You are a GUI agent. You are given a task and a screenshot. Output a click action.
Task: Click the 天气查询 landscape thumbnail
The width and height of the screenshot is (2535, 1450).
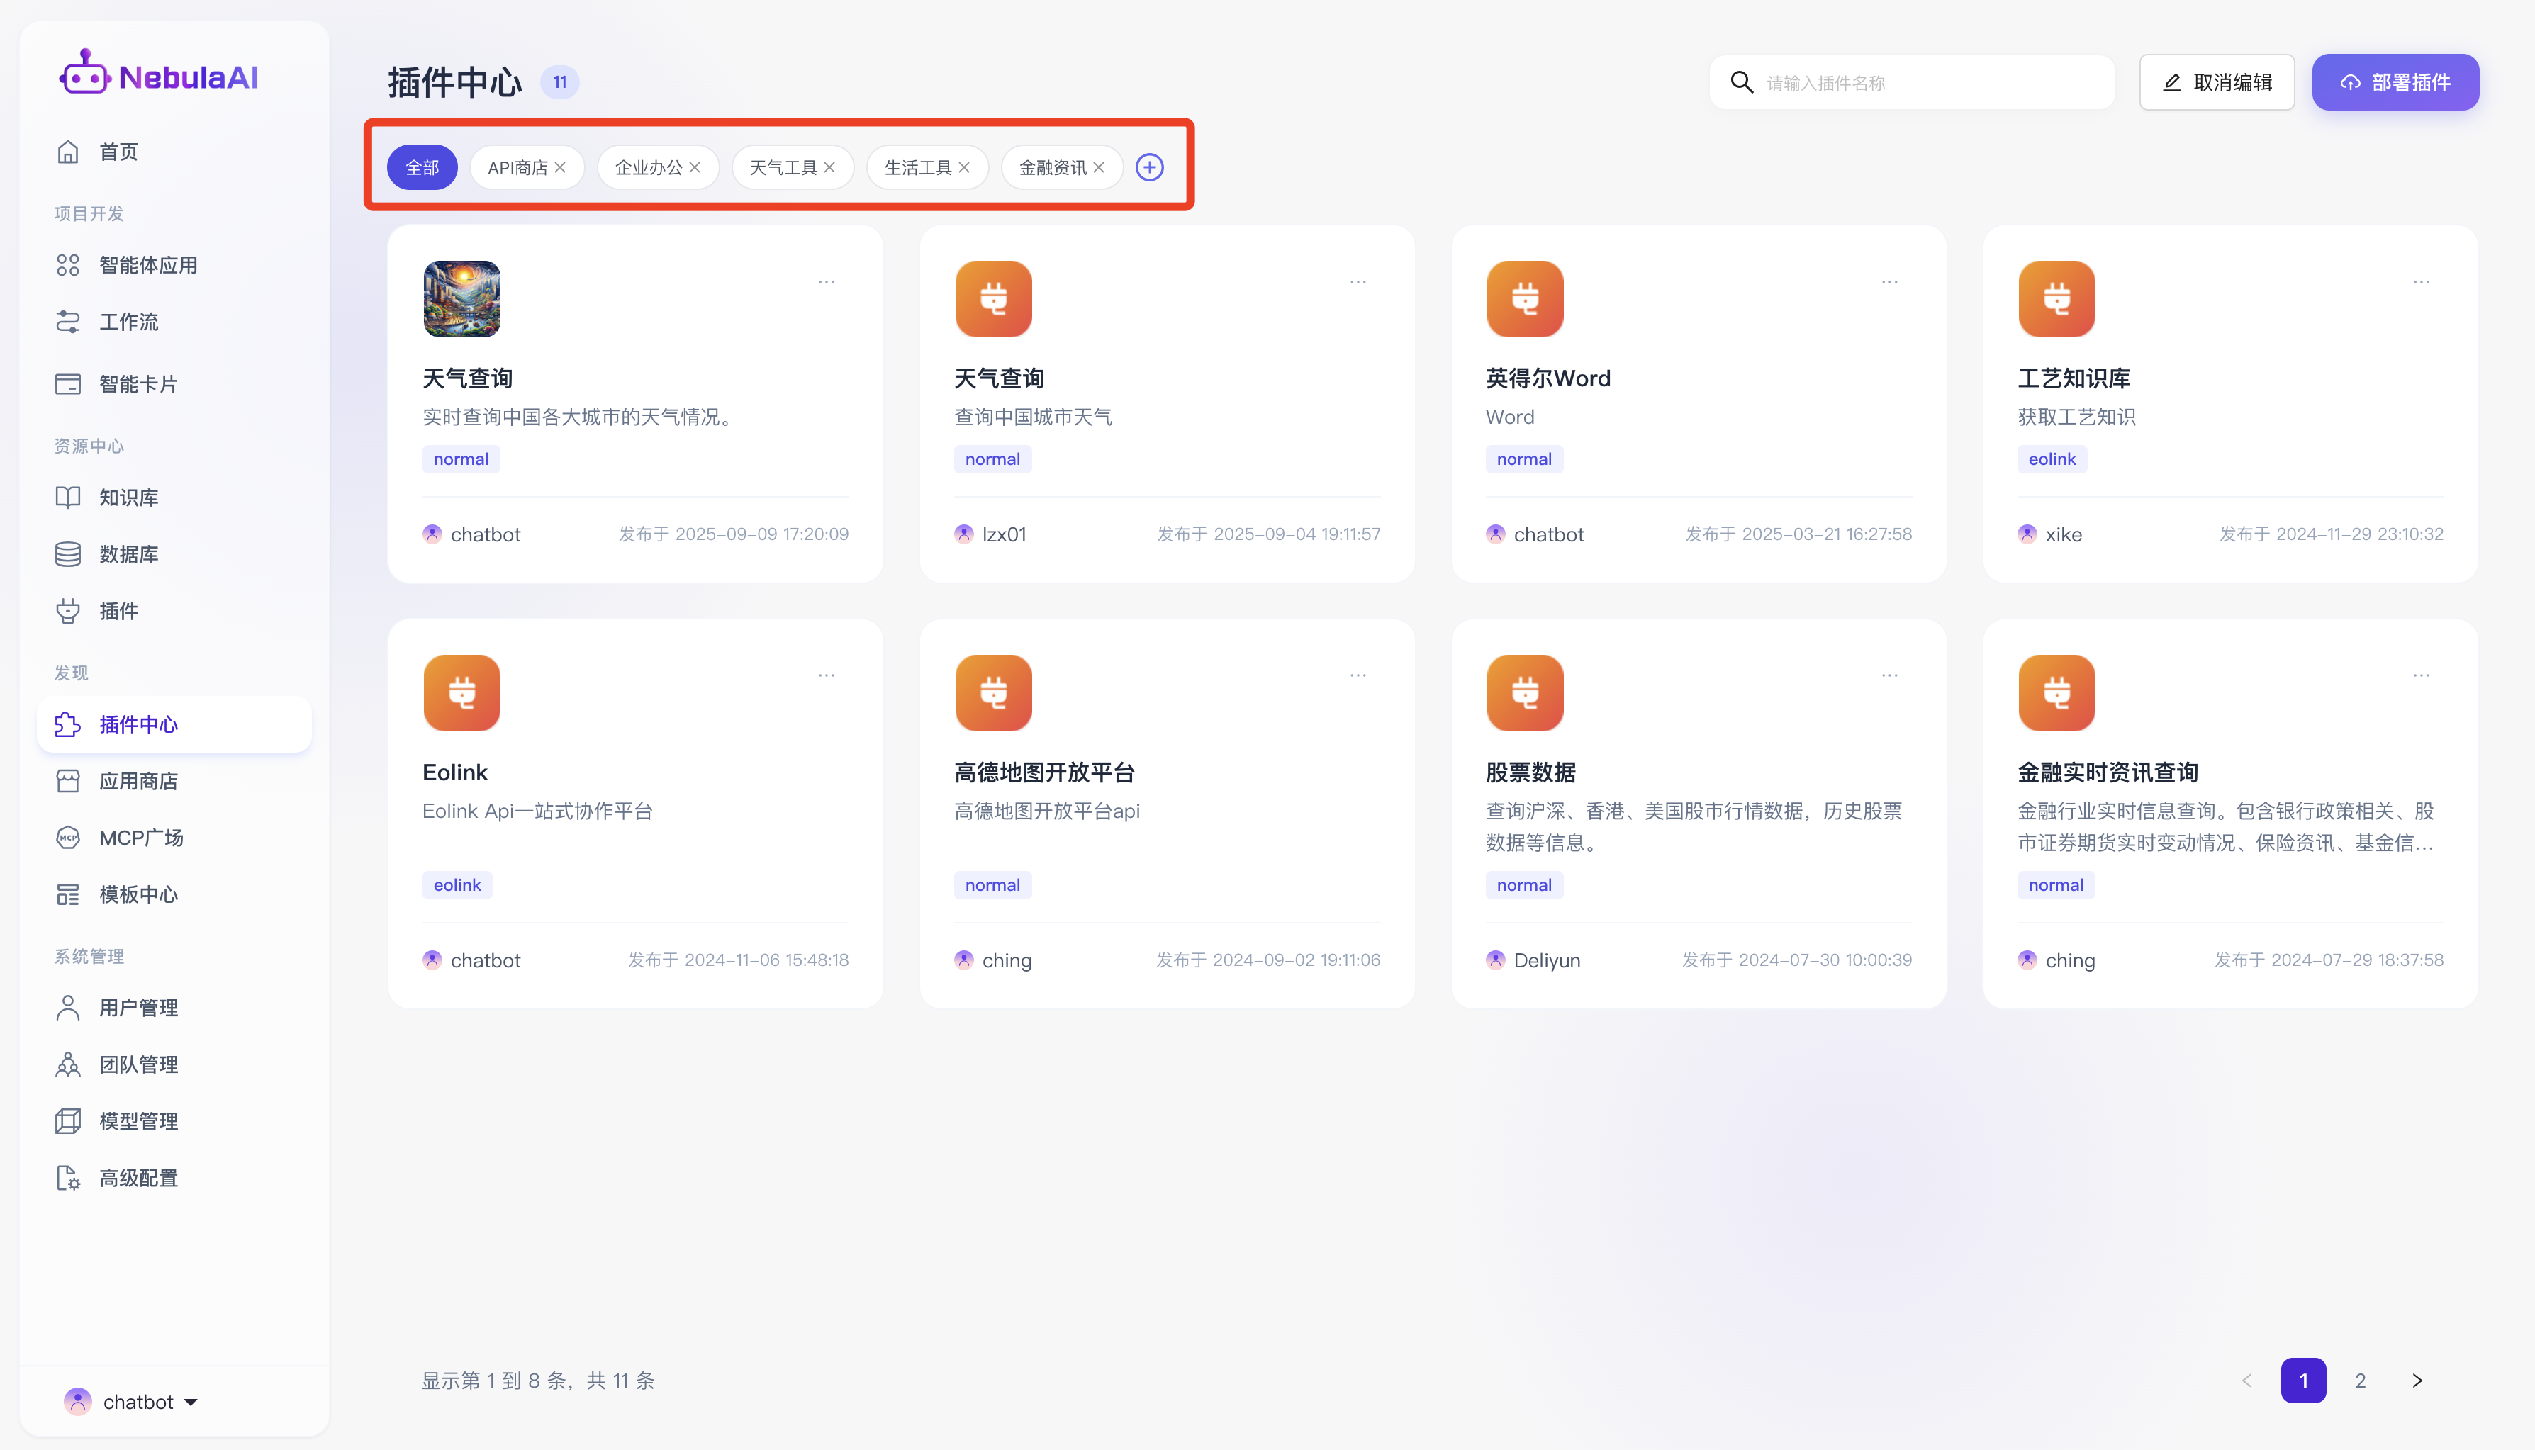pyautogui.click(x=461, y=299)
